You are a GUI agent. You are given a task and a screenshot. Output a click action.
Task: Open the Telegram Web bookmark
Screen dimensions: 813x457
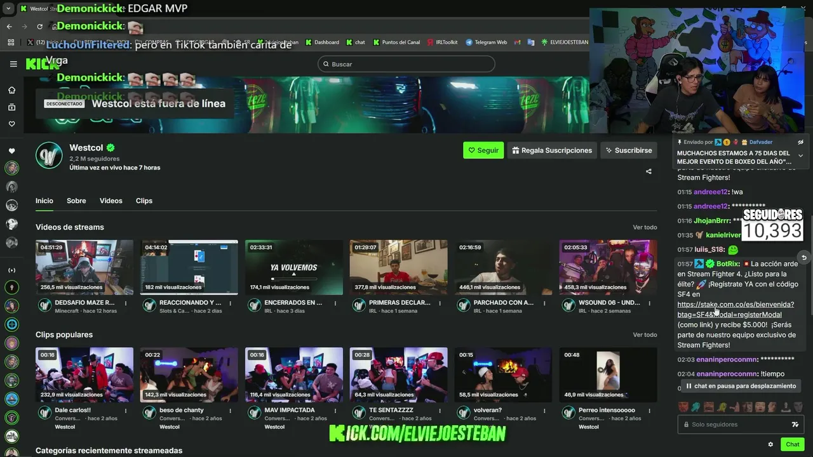(487, 43)
